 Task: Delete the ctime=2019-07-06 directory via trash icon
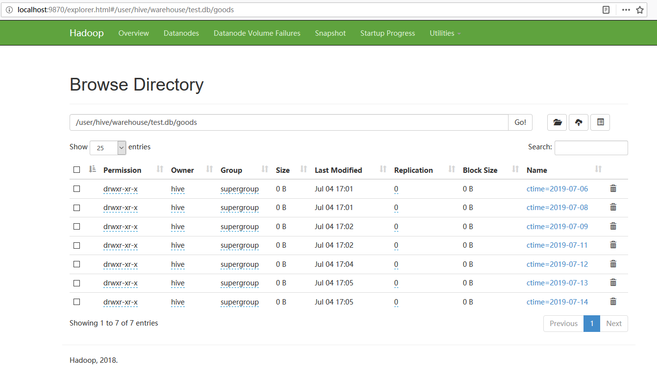(x=613, y=188)
